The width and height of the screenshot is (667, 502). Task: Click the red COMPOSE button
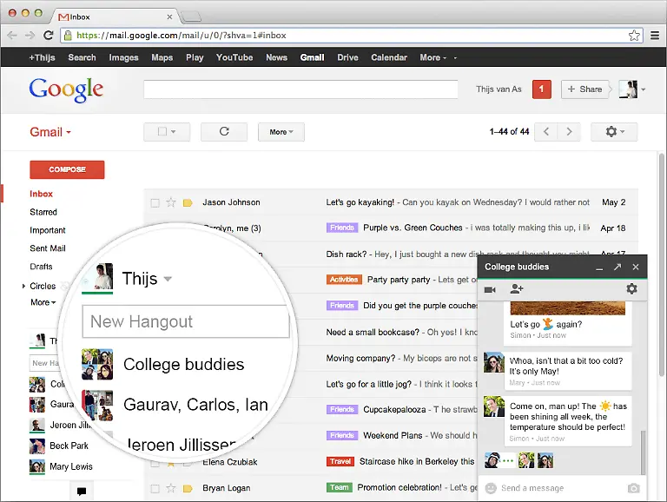pos(67,169)
